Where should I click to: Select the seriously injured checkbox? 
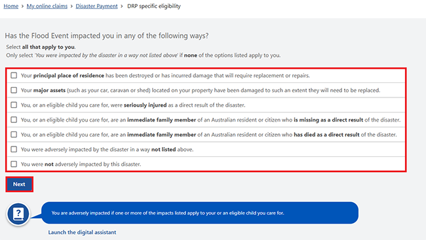[x=14, y=105]
